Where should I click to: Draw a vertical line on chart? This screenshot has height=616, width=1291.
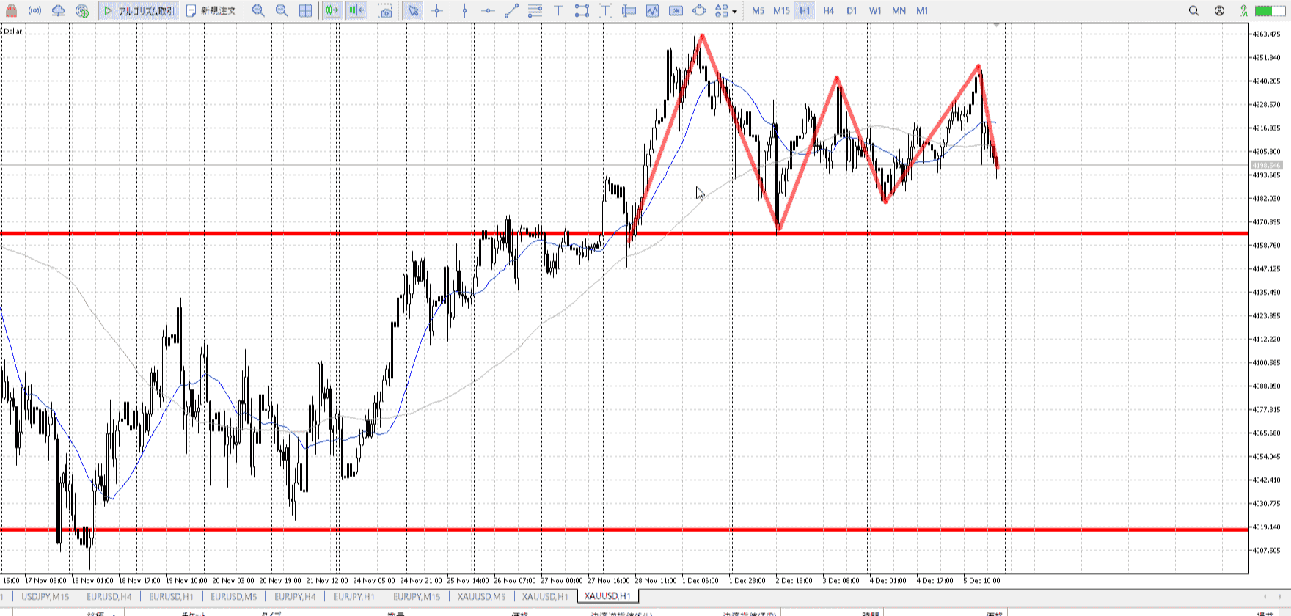tap(464, 11)
